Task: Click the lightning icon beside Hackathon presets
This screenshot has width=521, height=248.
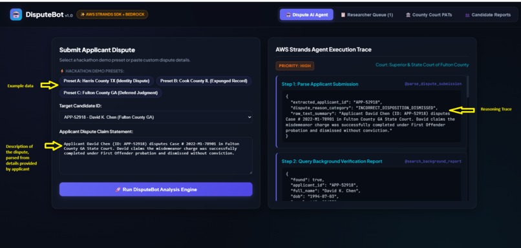Action: (x=62, y=71)
